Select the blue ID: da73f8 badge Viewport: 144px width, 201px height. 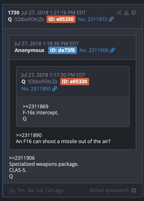(x=63, y=50)
